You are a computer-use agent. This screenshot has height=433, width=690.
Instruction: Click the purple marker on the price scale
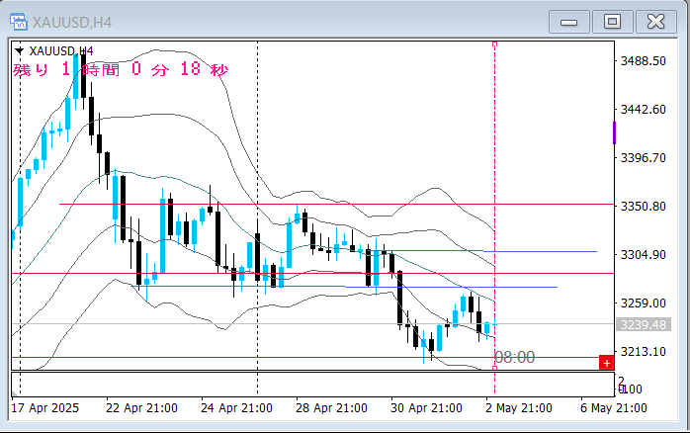coord(615,132)
